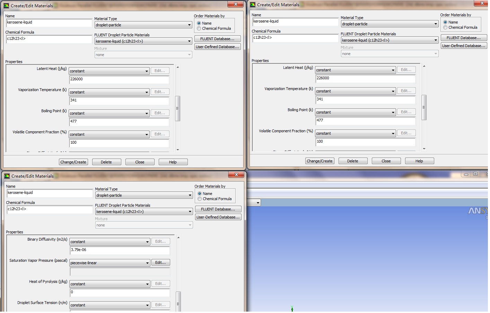Click the properties scroll-up arrow in the top-right dialog
490x313 pixels.
coord(424,66)
